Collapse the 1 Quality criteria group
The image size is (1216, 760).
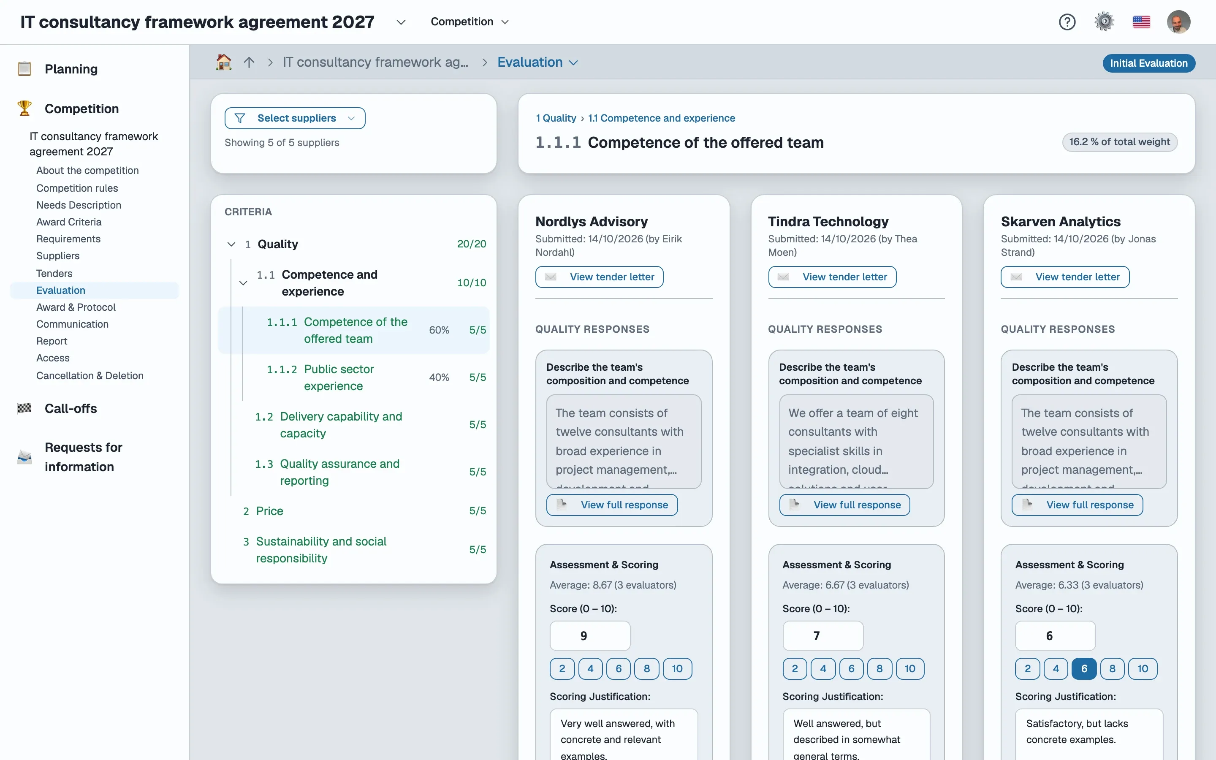point(231,244)
